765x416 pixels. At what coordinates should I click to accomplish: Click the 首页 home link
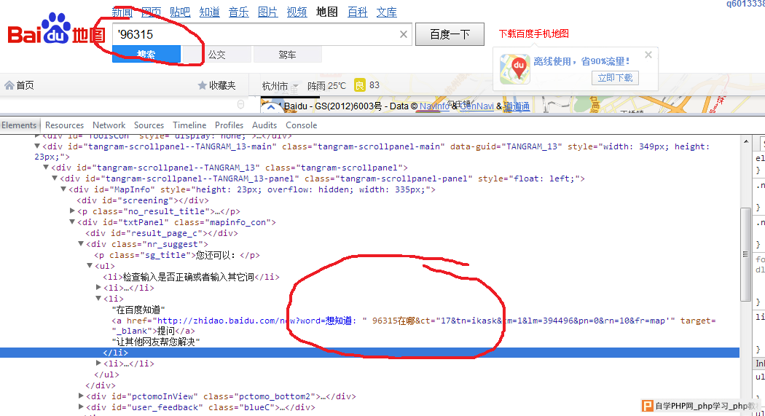tap(25, 85)
